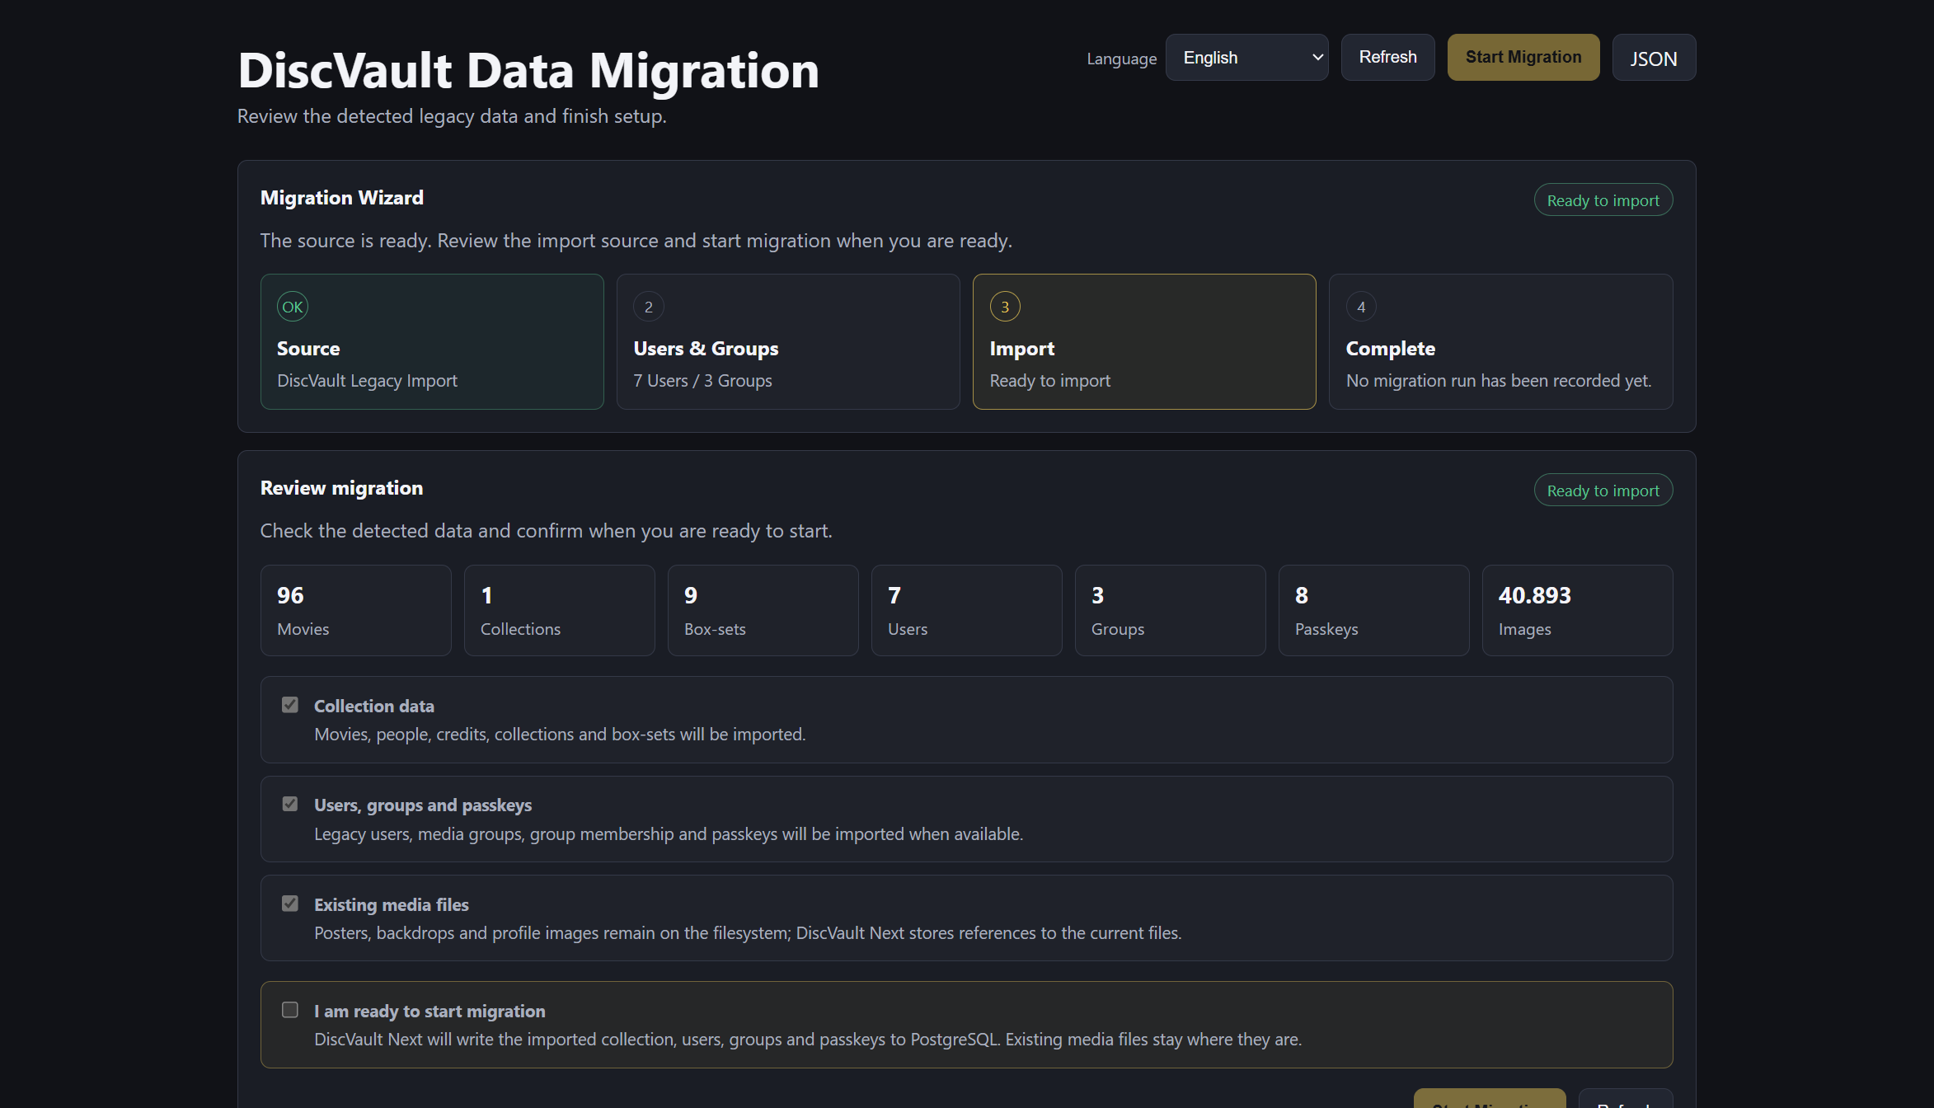This screenshot has width=1934, height=1108.
Task: Select the OK status badge in Source step
Action: [x=293, y=307]
